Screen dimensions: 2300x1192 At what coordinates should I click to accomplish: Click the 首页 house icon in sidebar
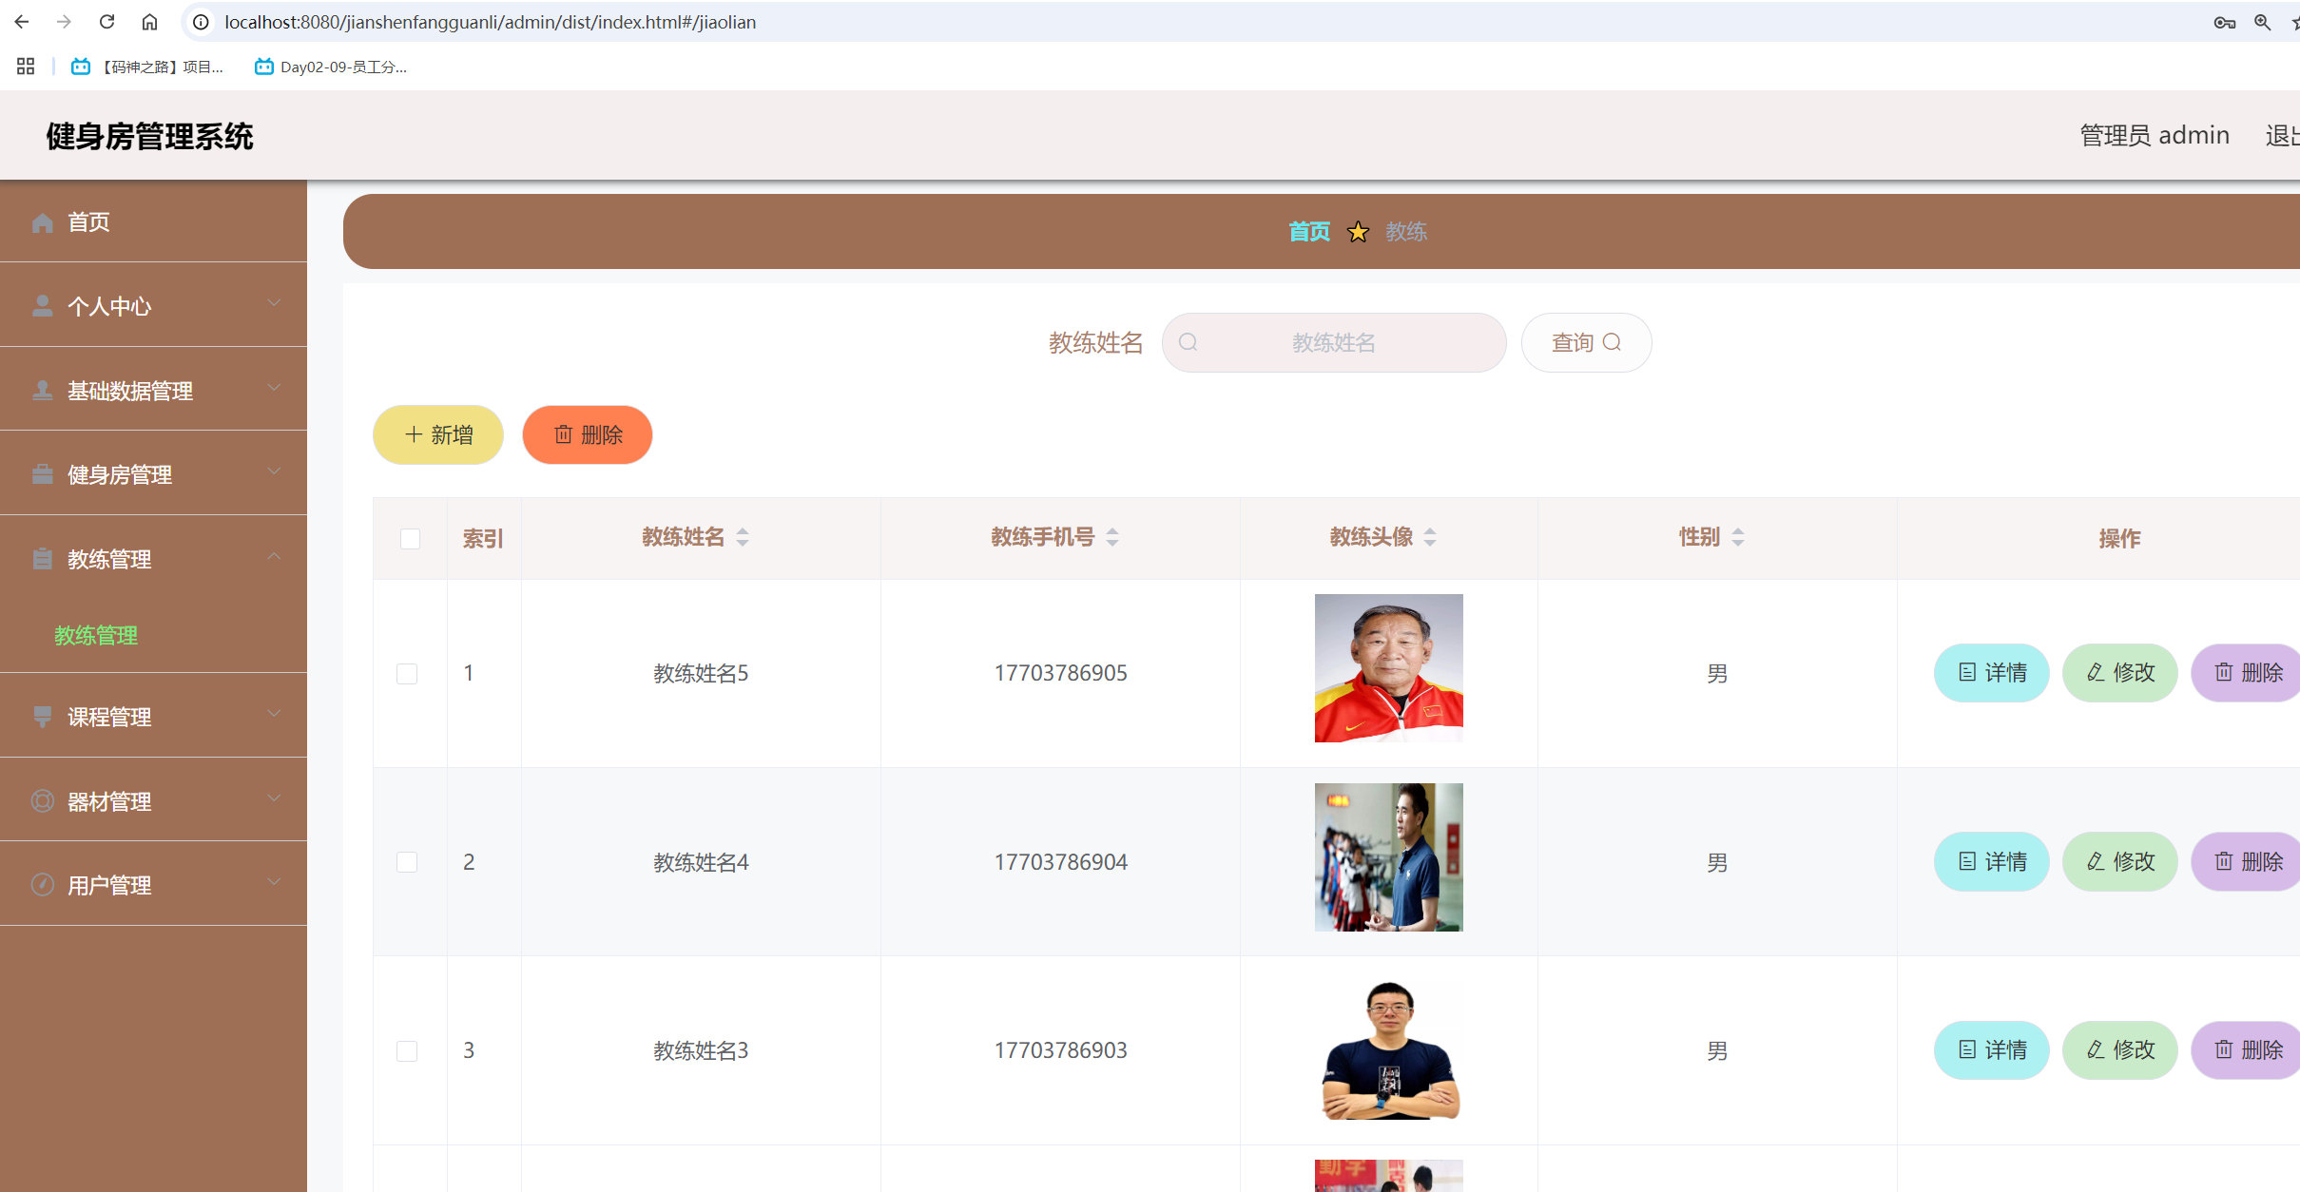(42, 222)
